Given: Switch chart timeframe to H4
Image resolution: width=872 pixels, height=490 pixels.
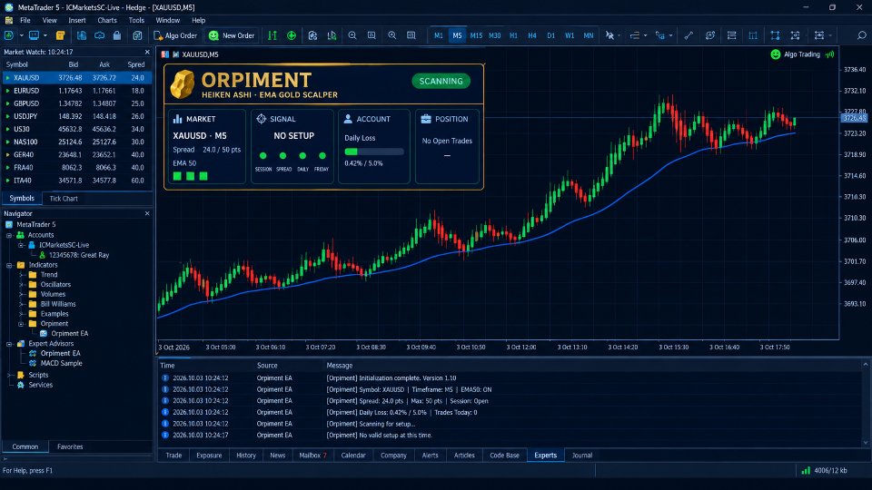Looking at the screenshot, I should click(x=532, y=35).
